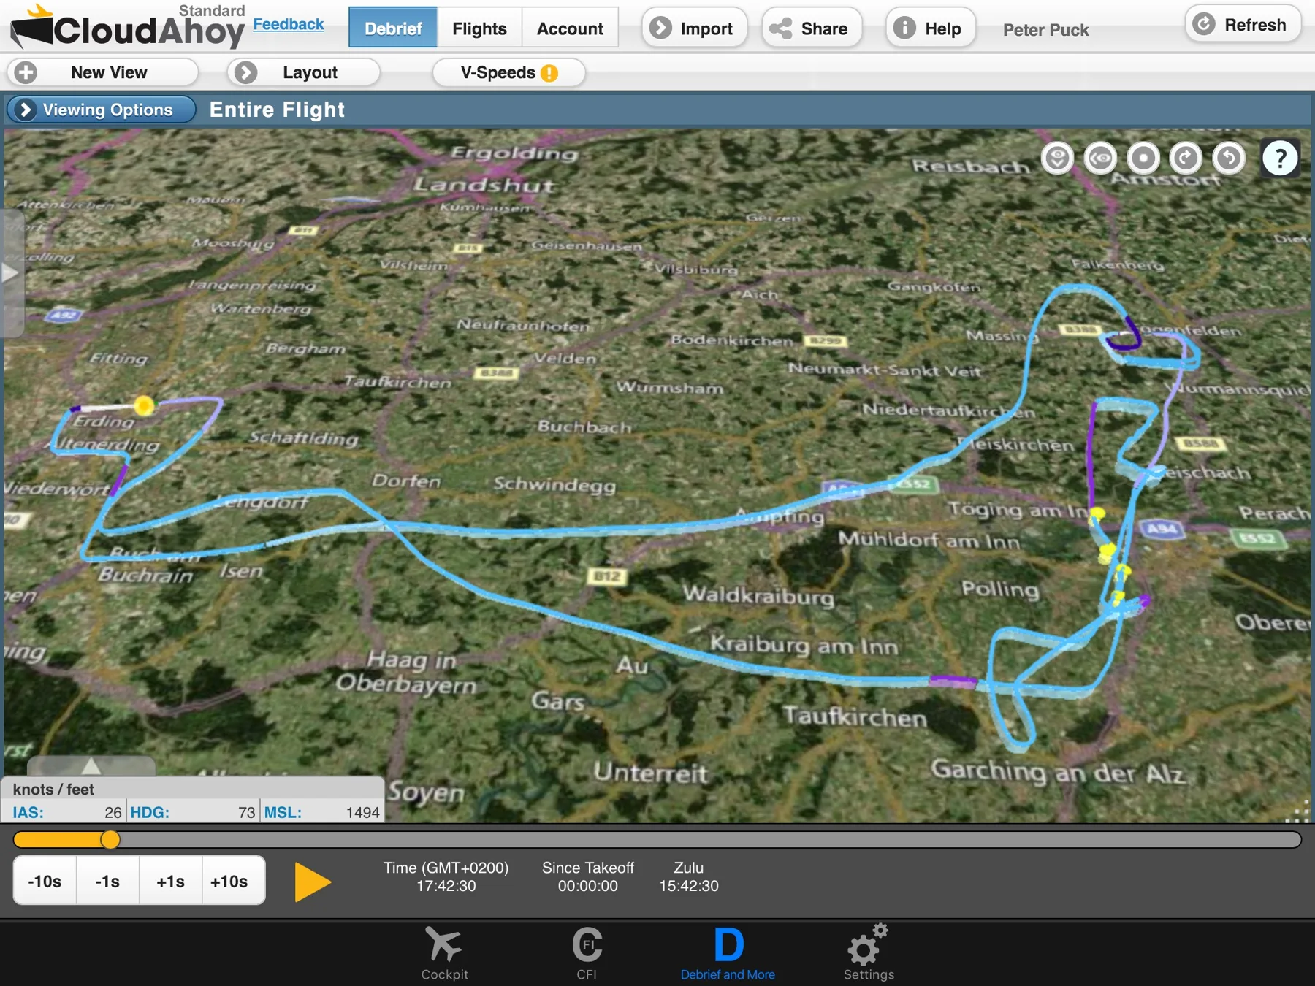The height and width of the screenshot is (986, 1315).
Task: Step back 10 seconds
Action: 45,881
